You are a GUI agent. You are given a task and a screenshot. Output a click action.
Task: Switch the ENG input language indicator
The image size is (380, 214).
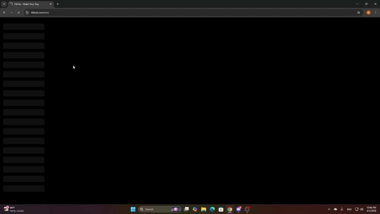click(349, 209)
